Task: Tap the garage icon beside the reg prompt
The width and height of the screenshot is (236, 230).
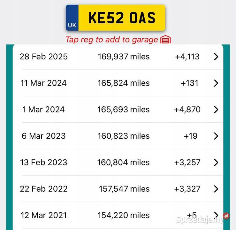Action: coord(165,40)
